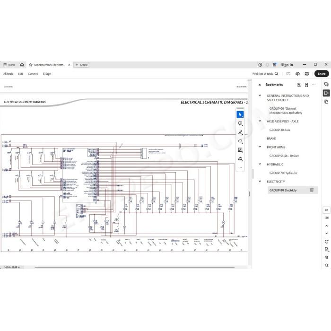Close the Manitou Work Platform tab

pyautogui.click(x=69, y=65)
